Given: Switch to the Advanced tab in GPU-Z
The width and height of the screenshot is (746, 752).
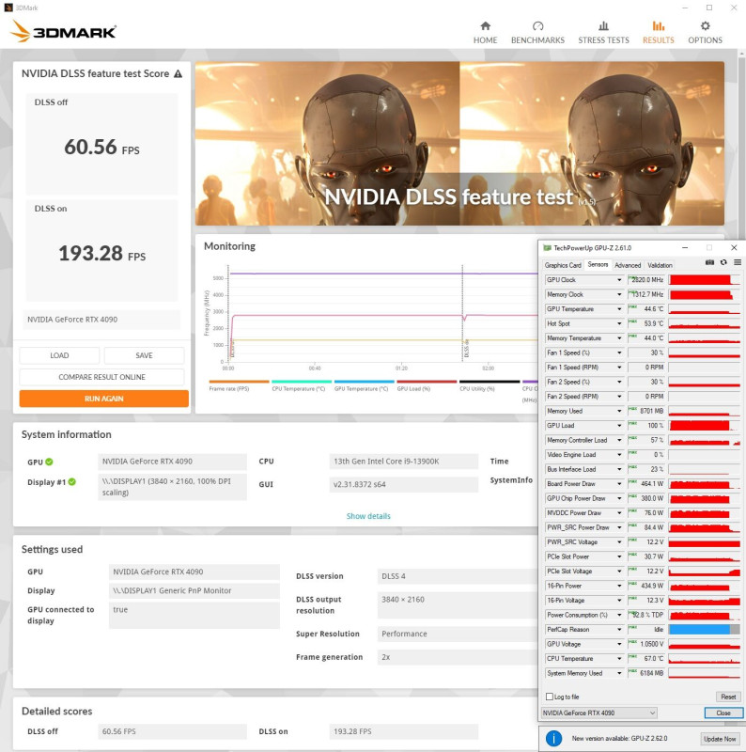Looking at the screenshot, I should point(628,265).
